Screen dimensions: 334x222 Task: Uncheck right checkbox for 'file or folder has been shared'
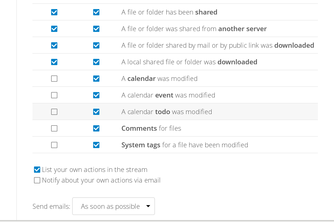coord(96,12)
